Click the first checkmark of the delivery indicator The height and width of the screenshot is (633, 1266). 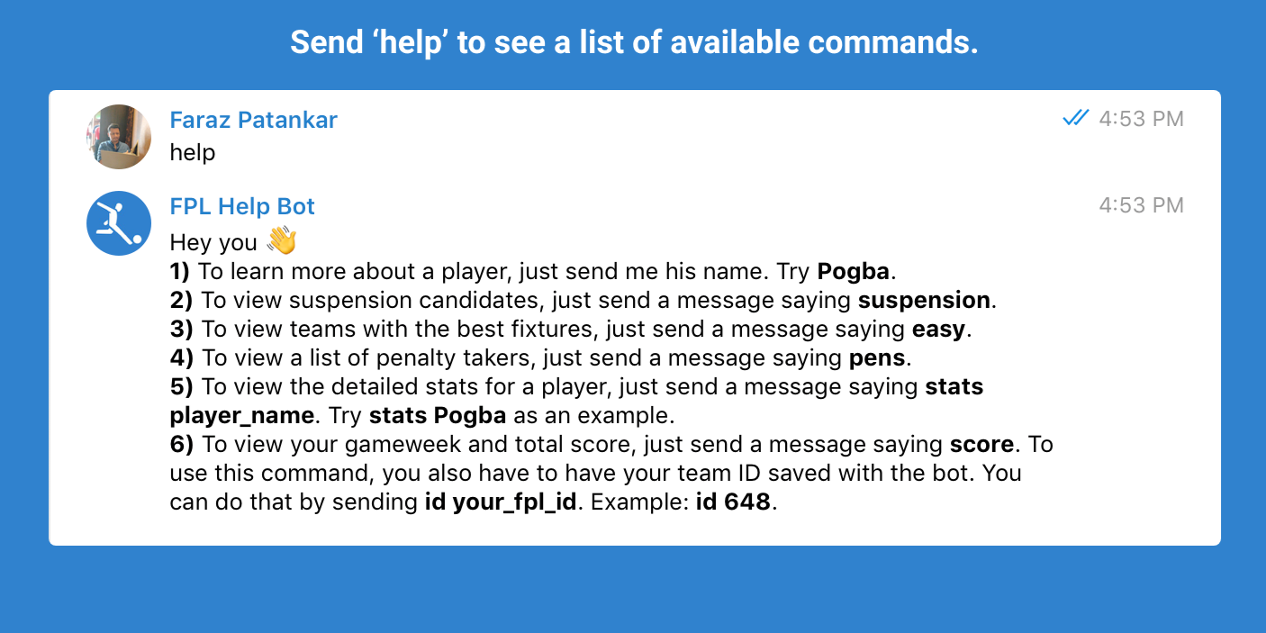coord(1070,117)
